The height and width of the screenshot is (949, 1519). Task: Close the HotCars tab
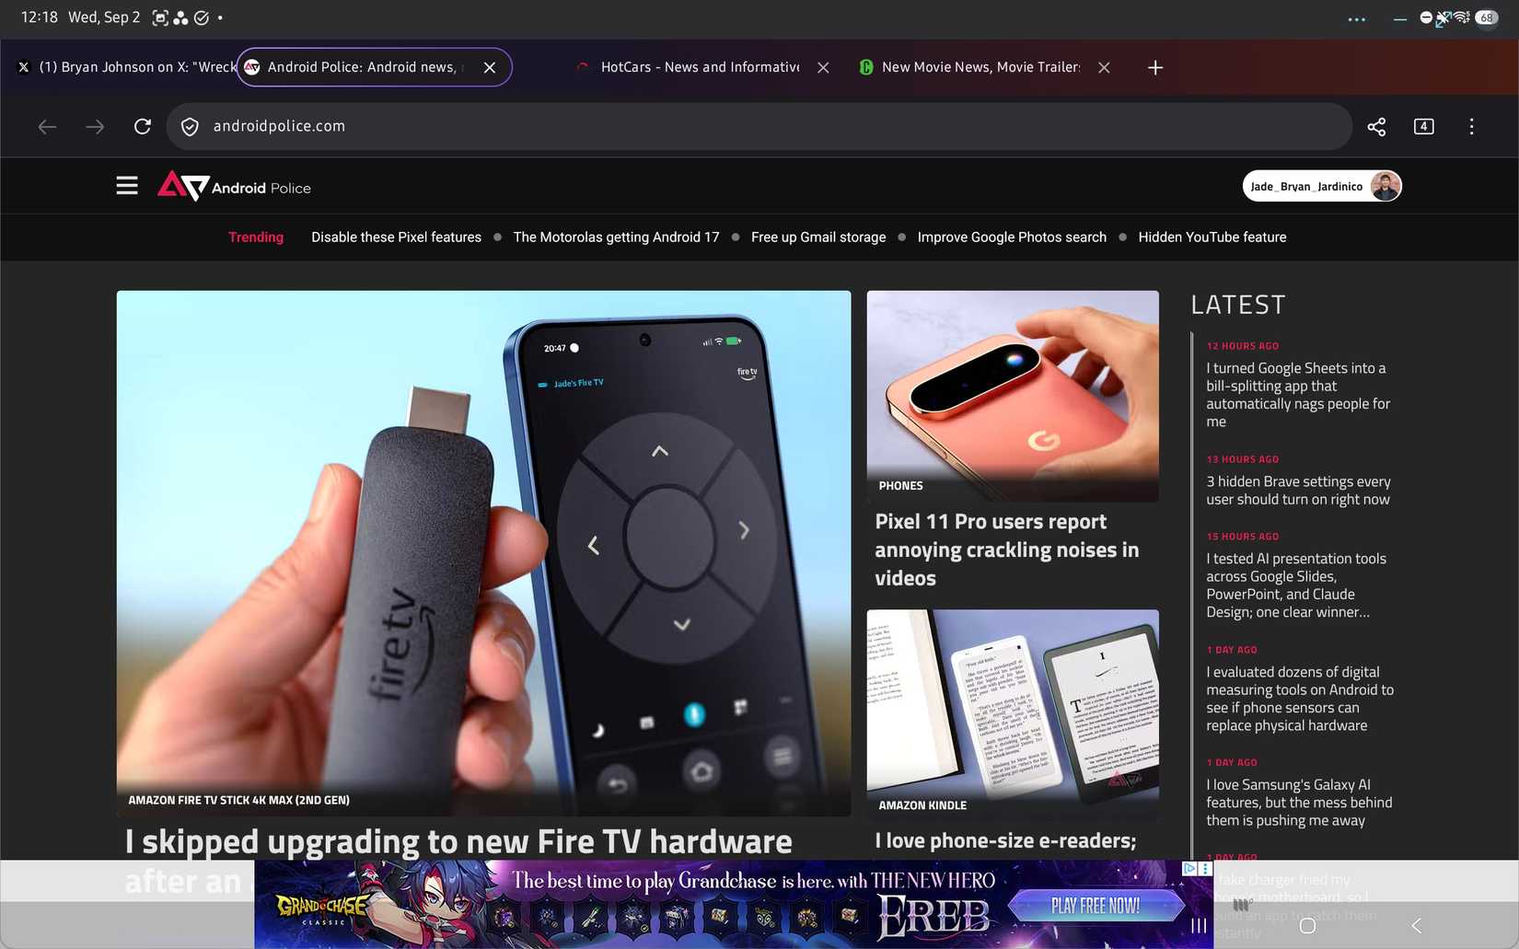[x=823, y=67]
